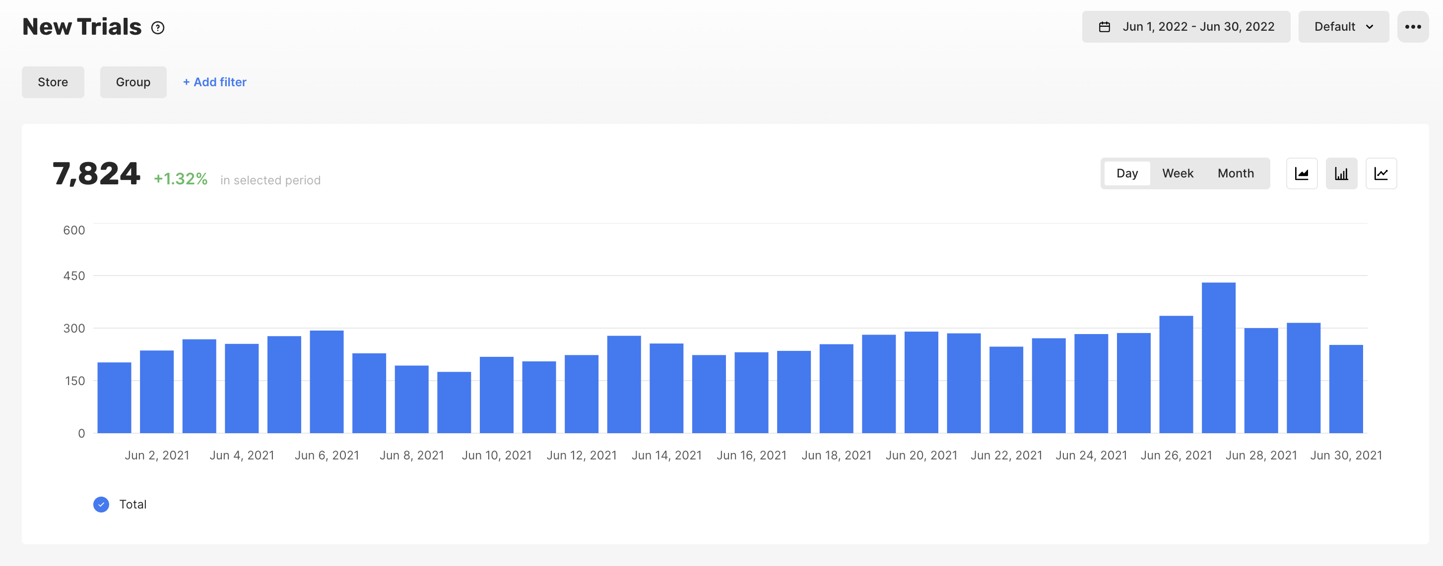Select the Week granularity tab
1443x566 pixels.
pos(1178,173)
